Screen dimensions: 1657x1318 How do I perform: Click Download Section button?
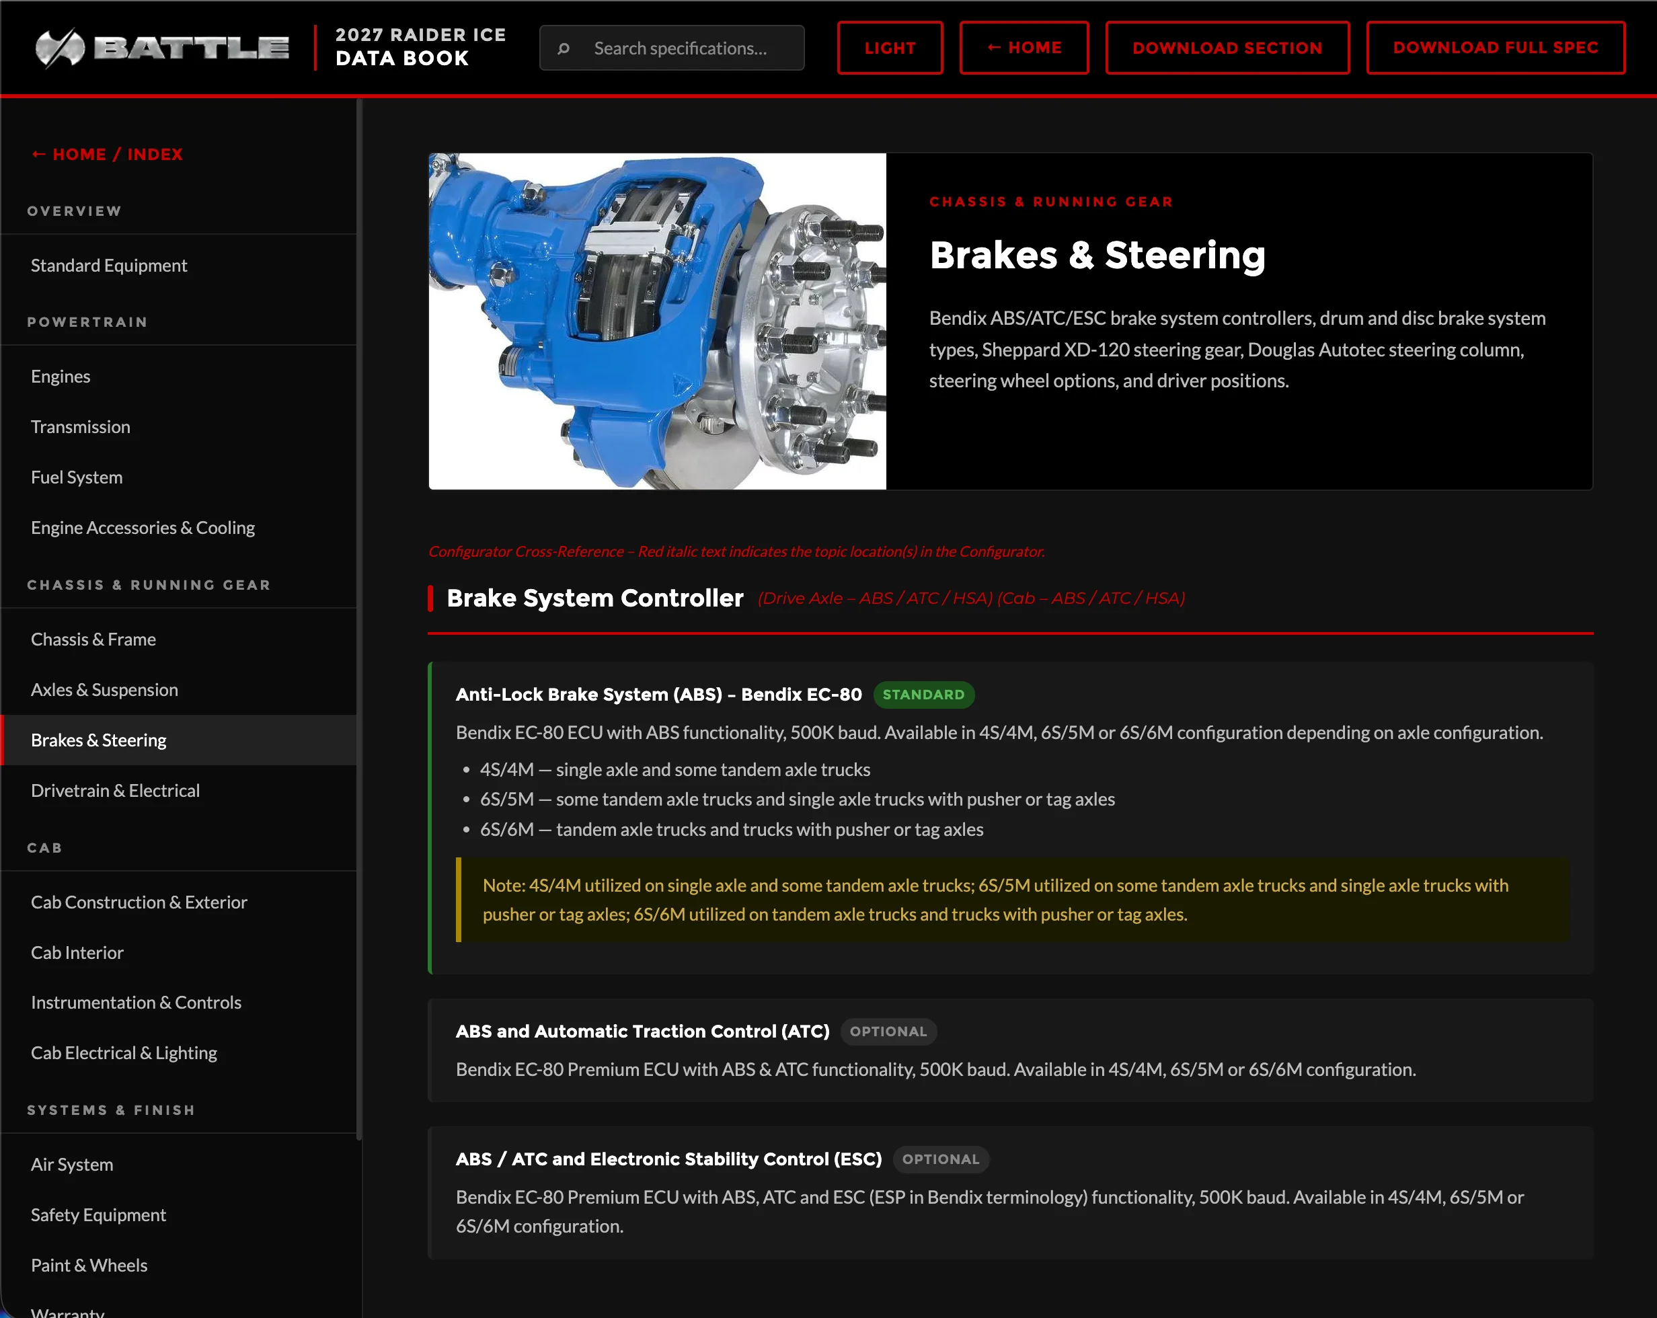1227,48
